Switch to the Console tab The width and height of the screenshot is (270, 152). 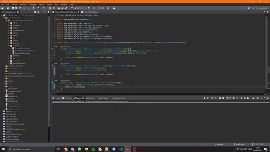(x=57, y=98)
